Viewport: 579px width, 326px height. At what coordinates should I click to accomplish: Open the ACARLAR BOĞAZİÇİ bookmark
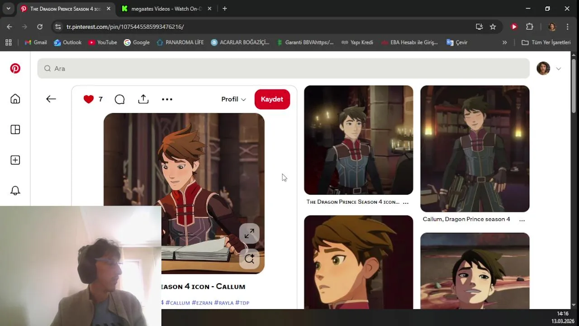240,42
